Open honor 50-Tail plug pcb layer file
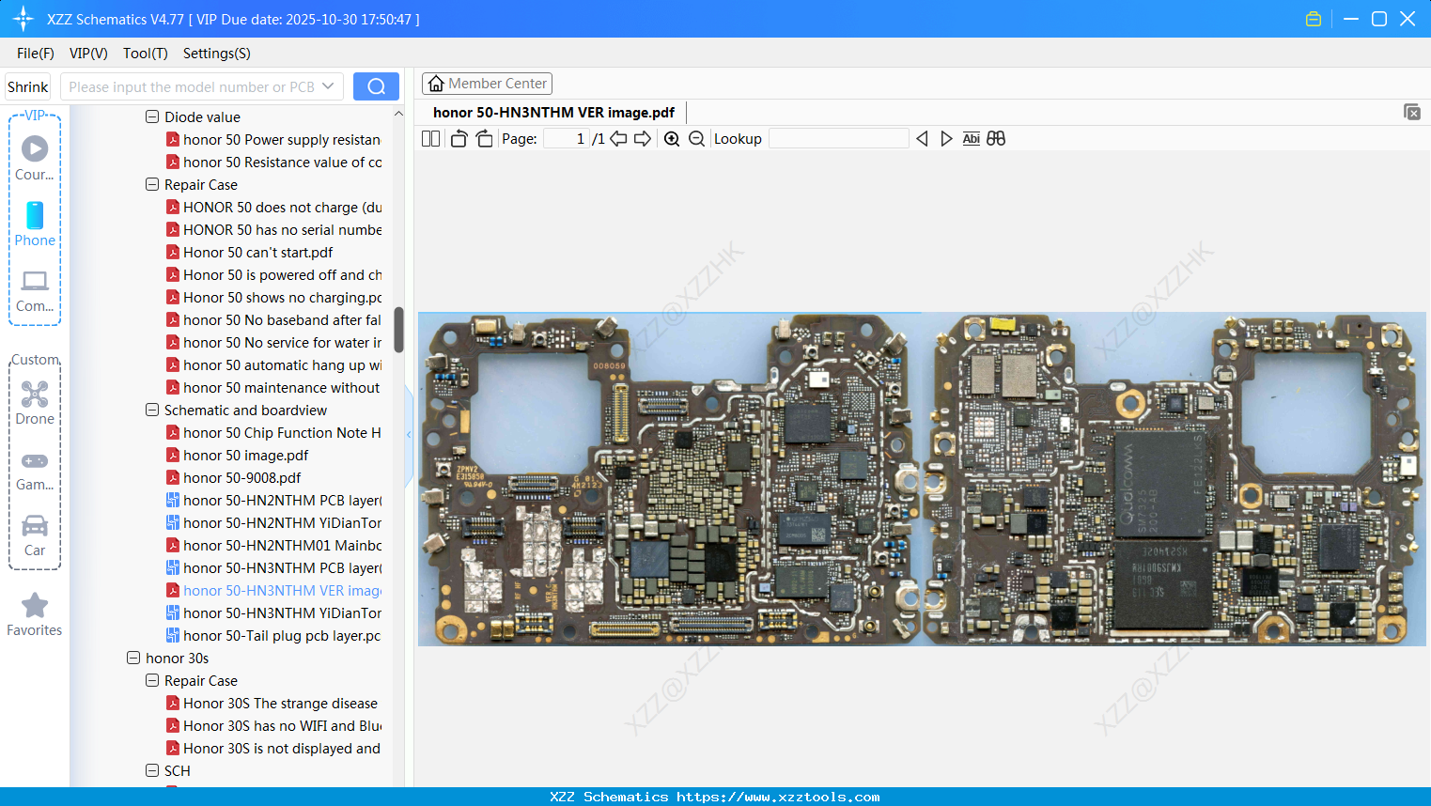 273,636
